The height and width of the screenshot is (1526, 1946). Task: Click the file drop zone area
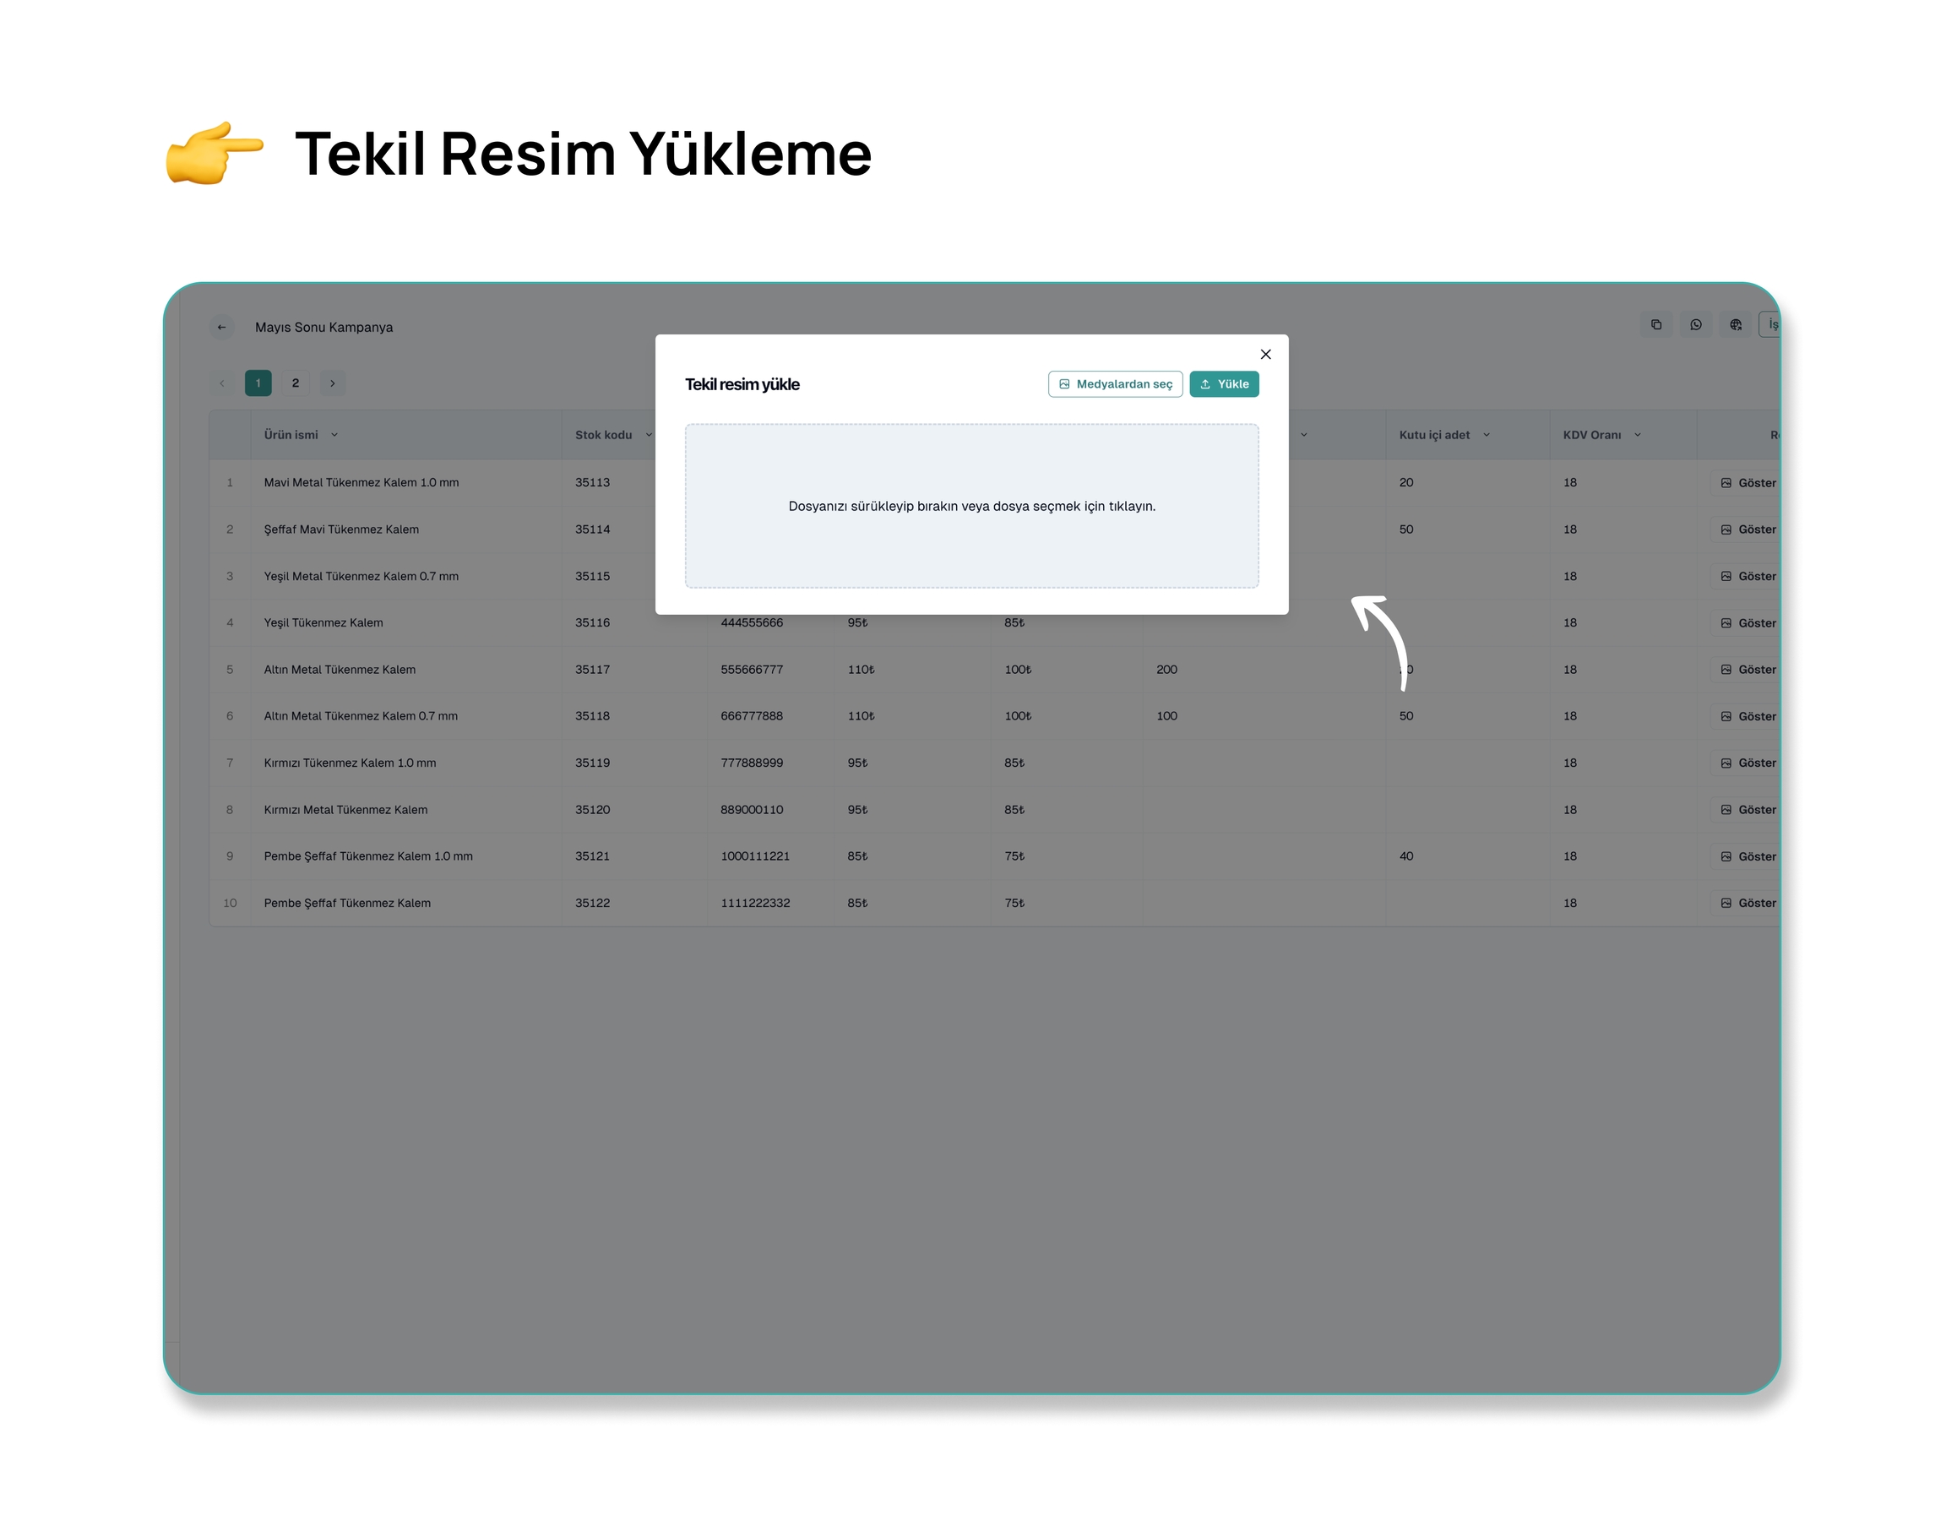pos(971,506)
